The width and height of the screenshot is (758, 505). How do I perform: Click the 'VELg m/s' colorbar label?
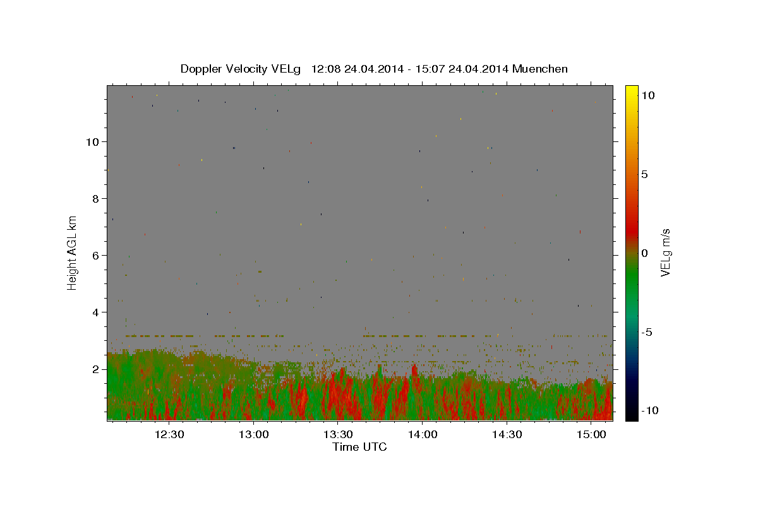[x=665, y=252]
